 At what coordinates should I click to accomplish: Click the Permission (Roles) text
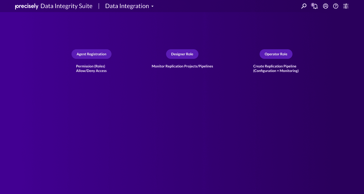click(90, 66)
